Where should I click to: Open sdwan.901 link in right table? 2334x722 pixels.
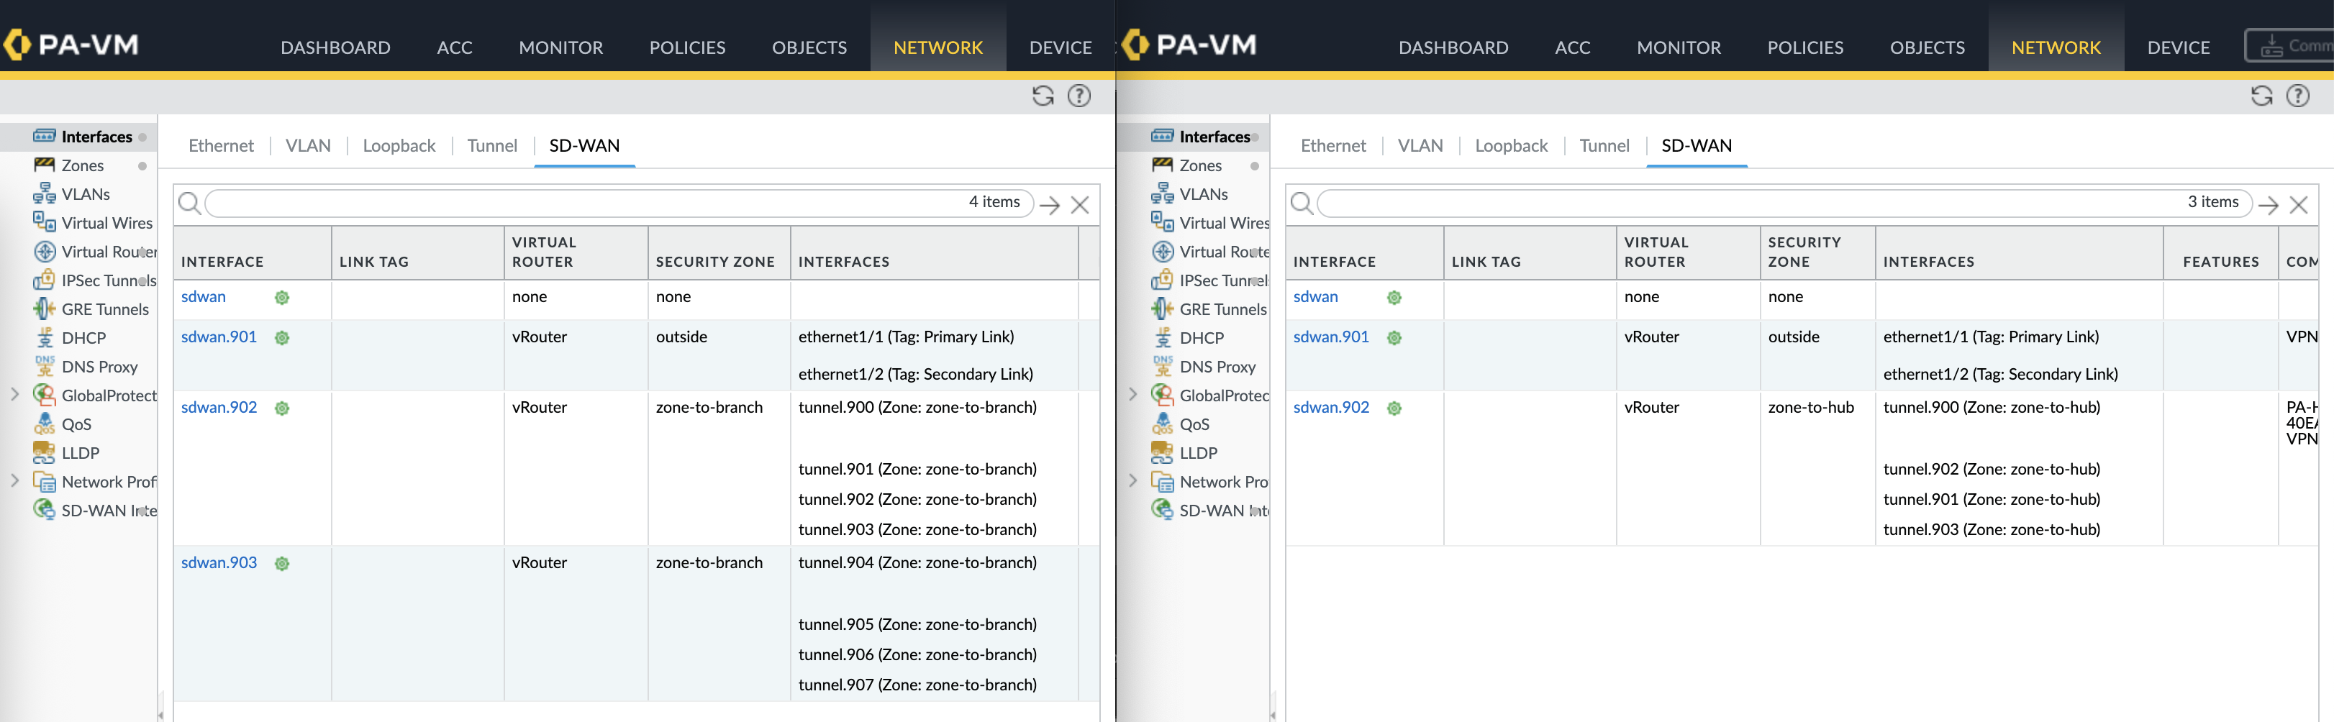click(1331, 337)
